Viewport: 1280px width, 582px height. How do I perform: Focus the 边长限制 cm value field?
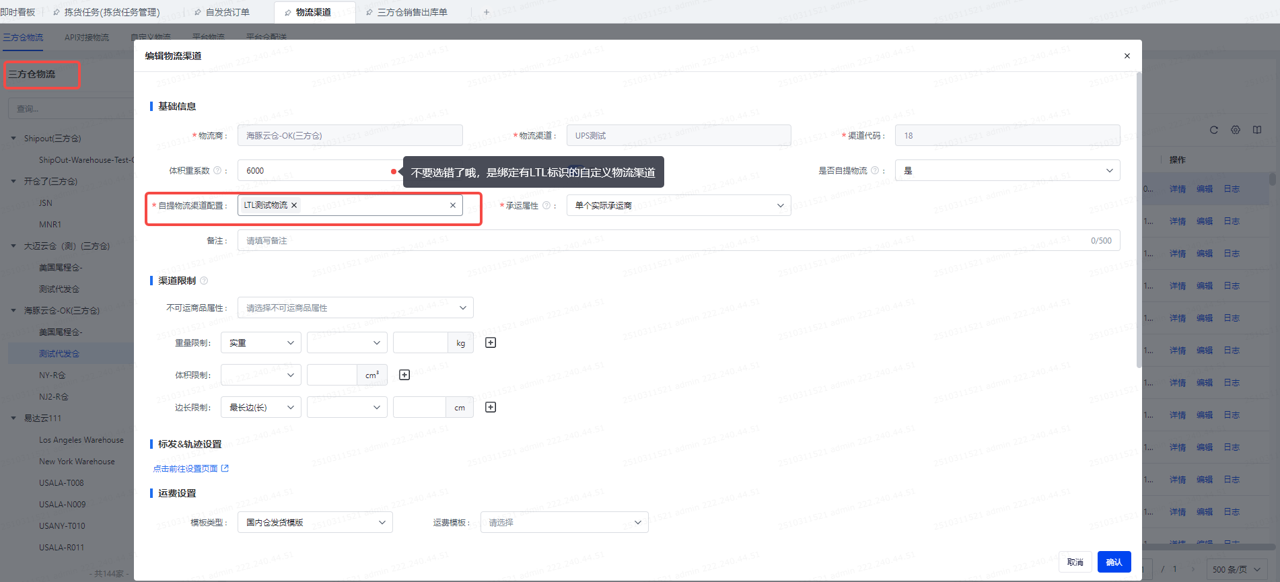click(419, 407)
